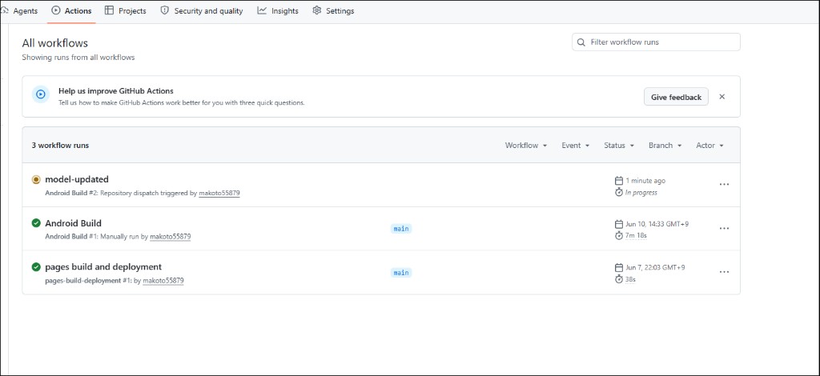
Task: Go to the Insights tab
Action: [278, 10]
